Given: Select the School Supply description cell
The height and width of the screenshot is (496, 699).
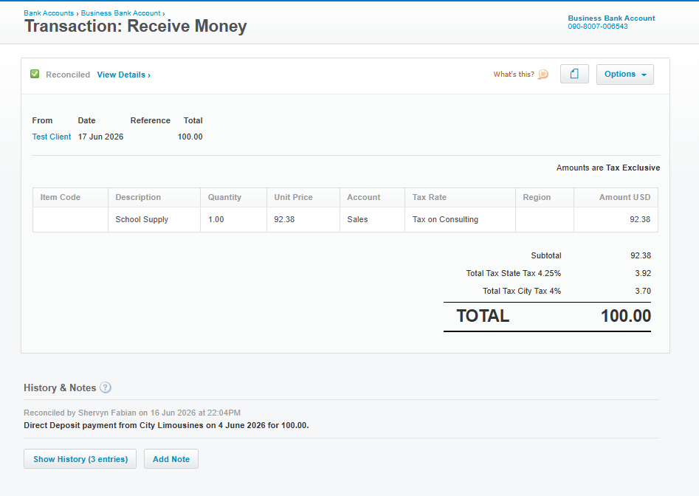Looking at the screenshot, I should (154, 219).
